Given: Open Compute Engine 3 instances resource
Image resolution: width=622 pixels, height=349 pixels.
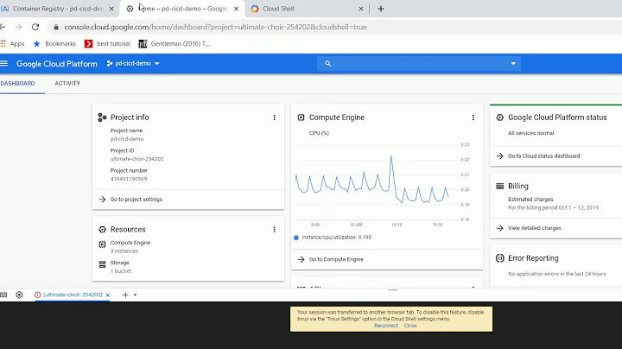Looking at the screenshot, I should pyautogui.click(x=130, y=247).
